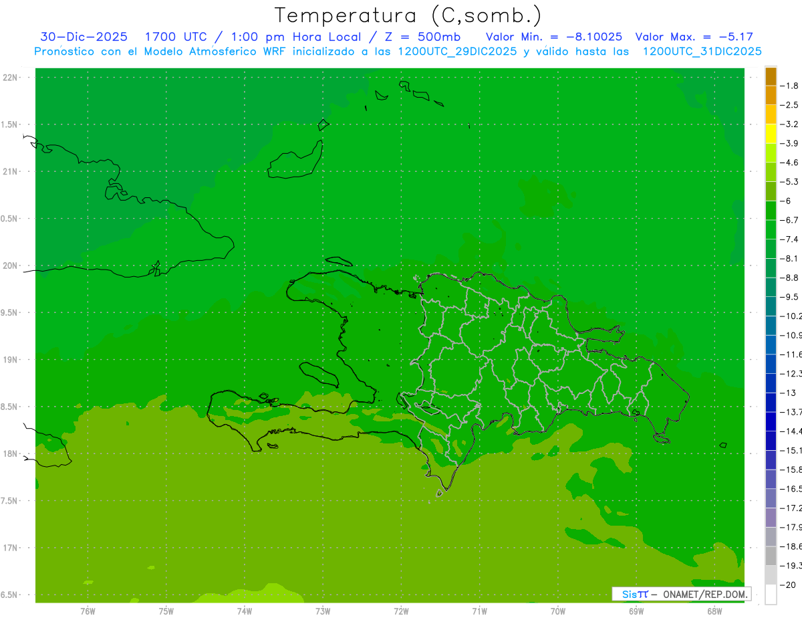Viewport: 802px width, 620px height.
Task: Select 'Valor Max. = -5.17'
Action: [694, 37]
